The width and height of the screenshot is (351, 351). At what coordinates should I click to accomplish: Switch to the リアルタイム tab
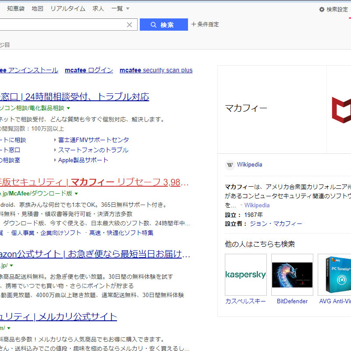[67, 8]
